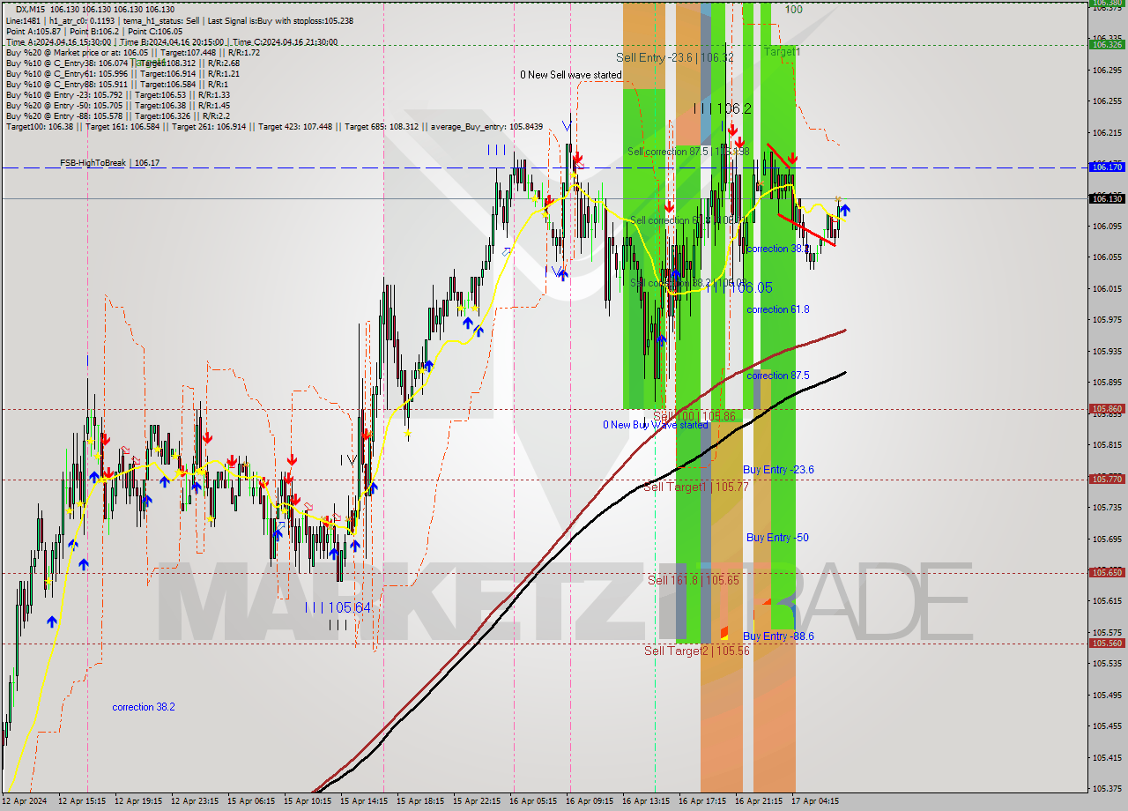Select the red 105.860 price tag
Image resolution: width=1128 pixels, height=811 pixels.
tap(1107, 409)
